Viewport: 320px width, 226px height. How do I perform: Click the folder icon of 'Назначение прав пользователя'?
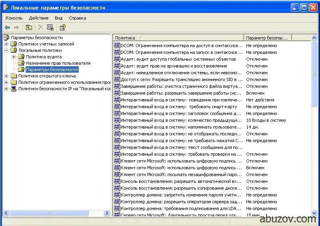click(21, 63)
